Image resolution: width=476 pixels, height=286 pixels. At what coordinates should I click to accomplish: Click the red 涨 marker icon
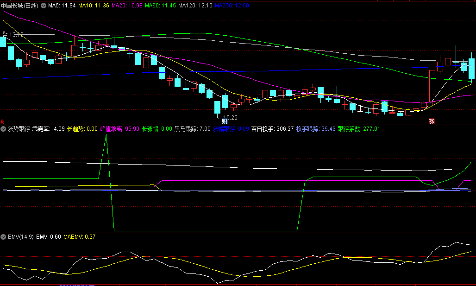[x=432, y=121]
